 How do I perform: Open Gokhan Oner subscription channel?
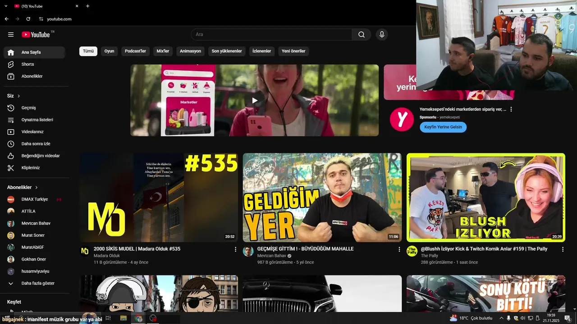click(x=34, y=259)
